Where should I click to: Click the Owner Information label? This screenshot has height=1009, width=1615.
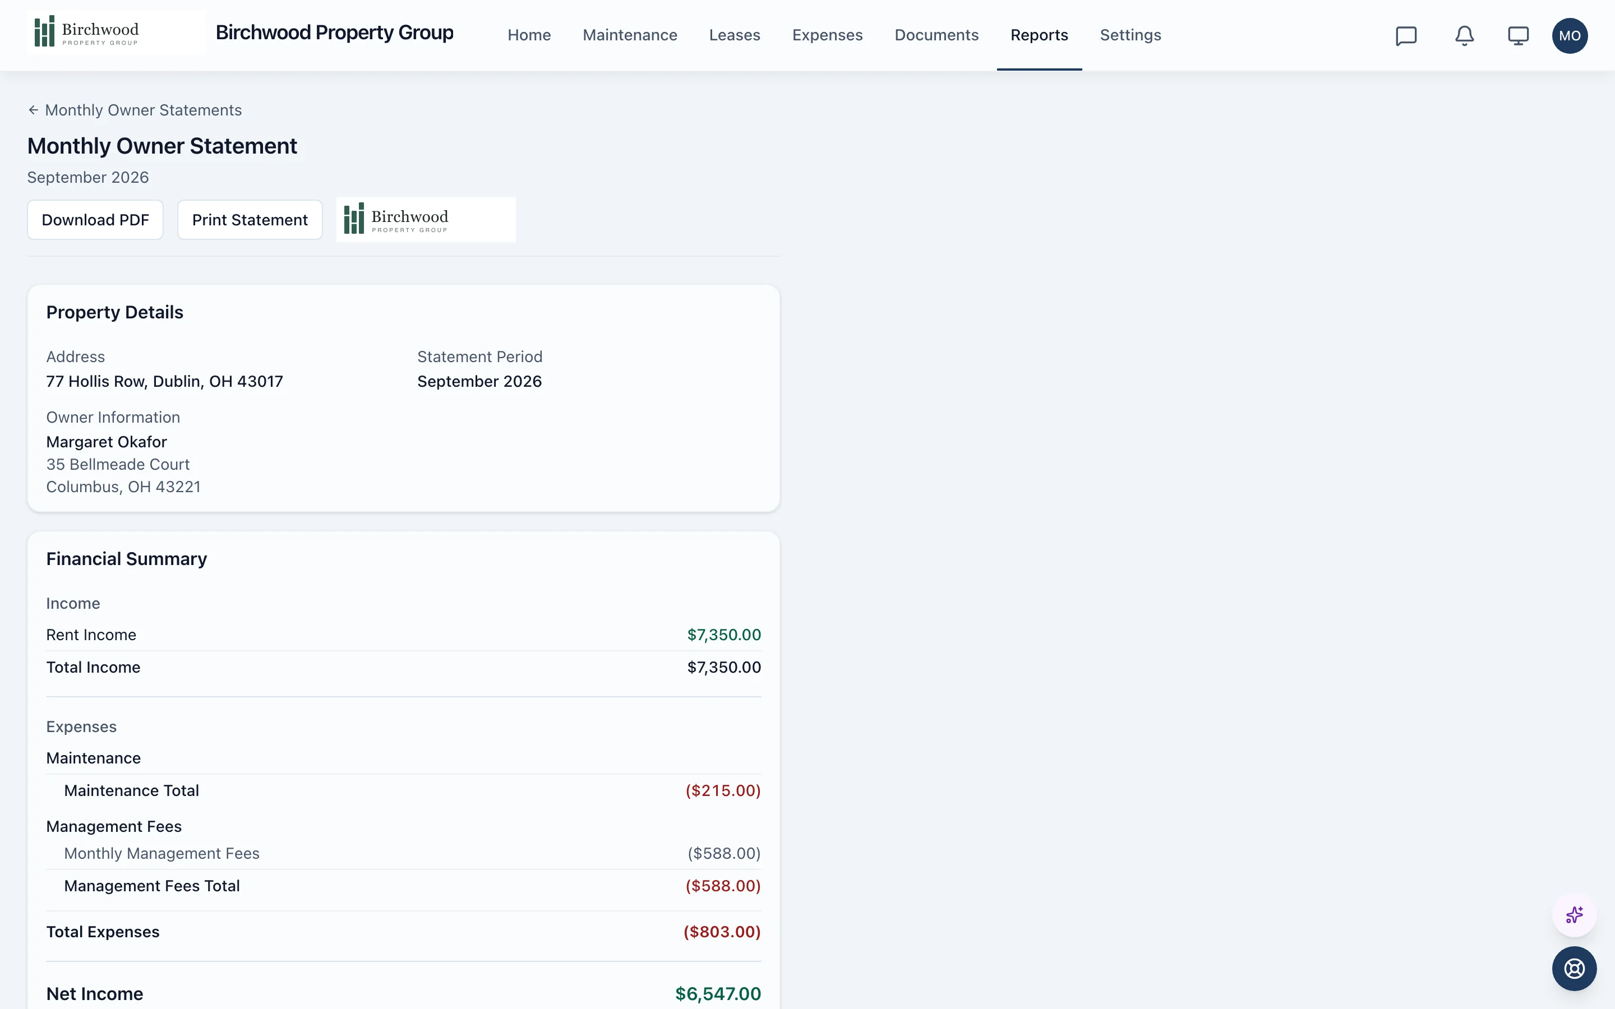pyautogui.click(x=113, y=417)
